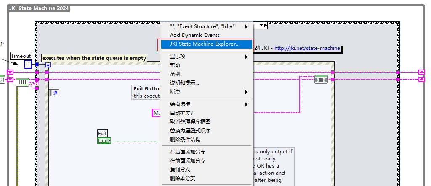Click 'executes when the state queue is empty' comment
Viewport: 431px width, 186px height.
point(94,58)
